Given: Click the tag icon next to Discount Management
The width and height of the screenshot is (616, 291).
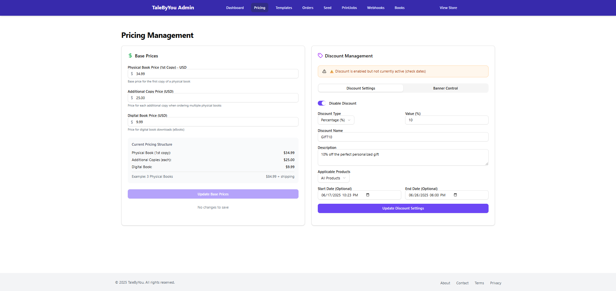Looking at the screenshot, I should click(x=320, y=56).
